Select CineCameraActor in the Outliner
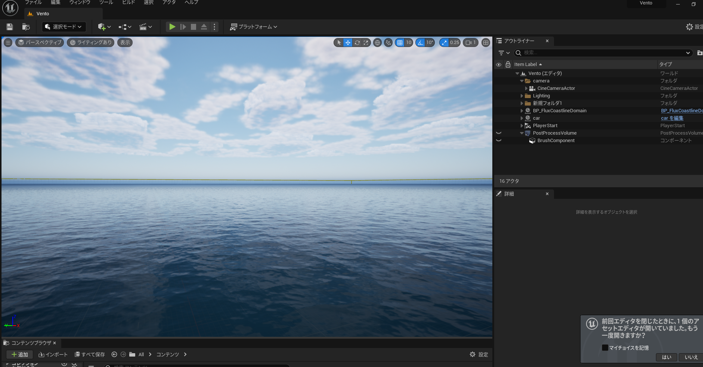Screen dimensions: 703x367 click(x=556, y=88)
